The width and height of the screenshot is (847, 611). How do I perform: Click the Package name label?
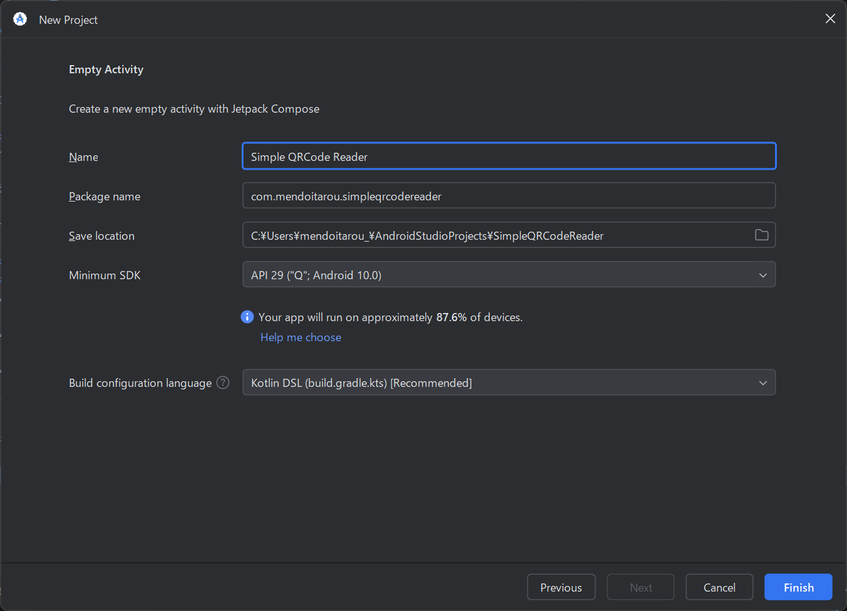[x=105, y=197]
